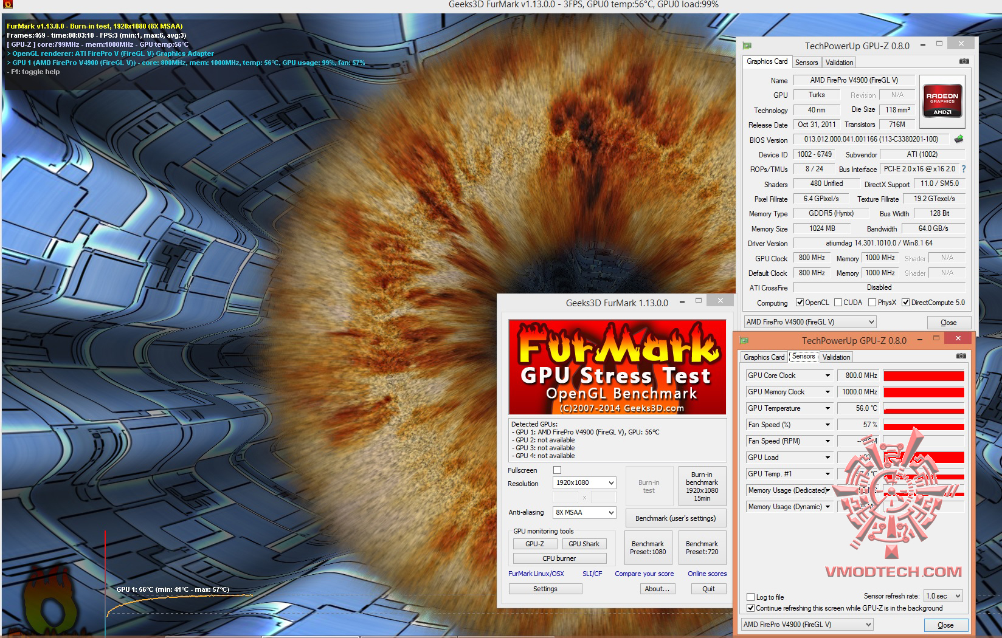This screenshot has width=1002, height=638.
Task: Click the FurMark icon in the main title bar
Action: 8,5
